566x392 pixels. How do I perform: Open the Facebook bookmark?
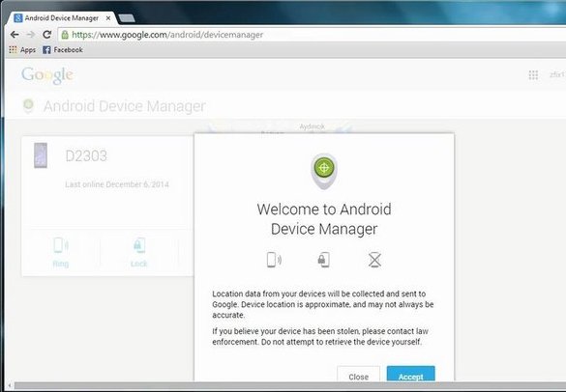tap(63, 49)
